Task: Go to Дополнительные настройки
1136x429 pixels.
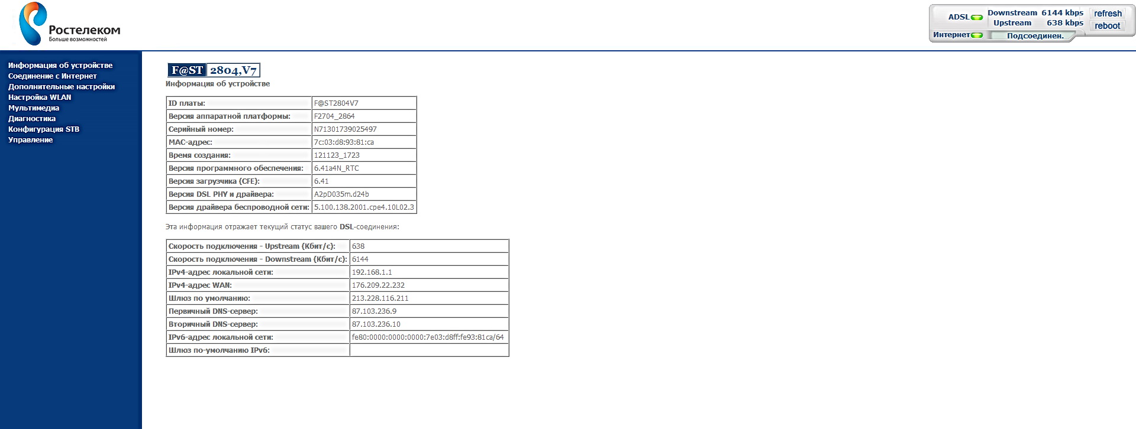Action: pos(62,87)
